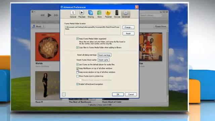
Task: Open the Parental preferences tab
Action: (108, 14)
